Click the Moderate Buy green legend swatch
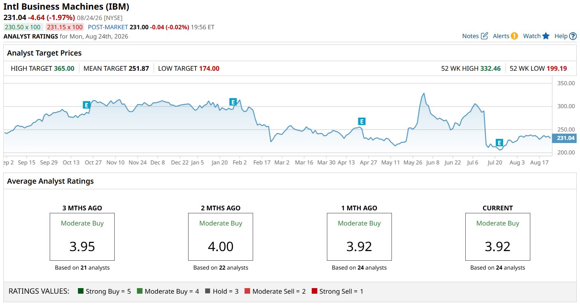This screenshot has width=580, height=307. (140, 291)
